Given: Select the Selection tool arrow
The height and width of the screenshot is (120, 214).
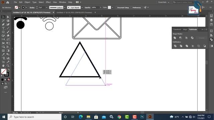Looking at the screenshot, I should click(3, 17).
